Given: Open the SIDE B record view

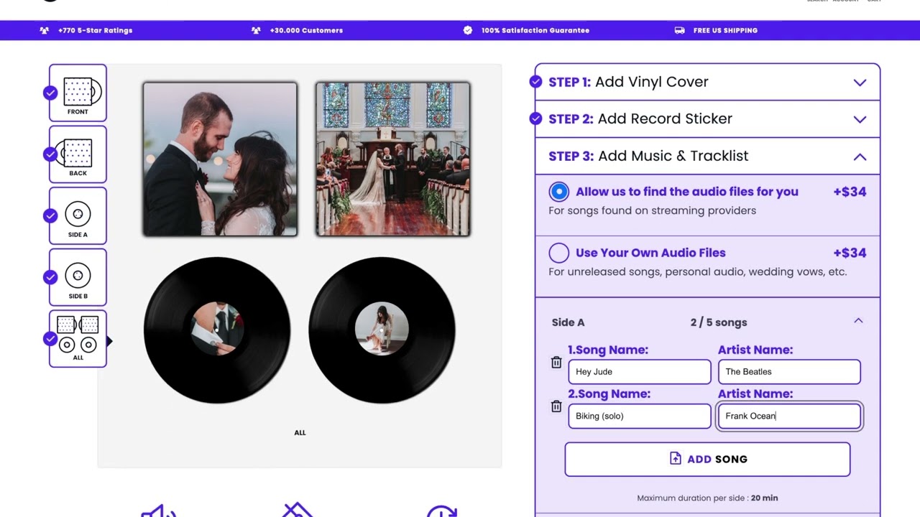Looking at the screenshot, I should coord(78,277).
